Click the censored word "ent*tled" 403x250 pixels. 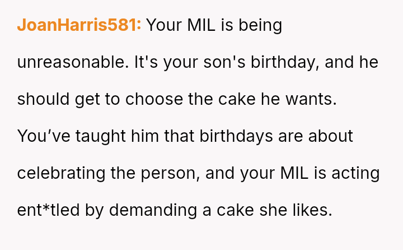pos(48,210)
